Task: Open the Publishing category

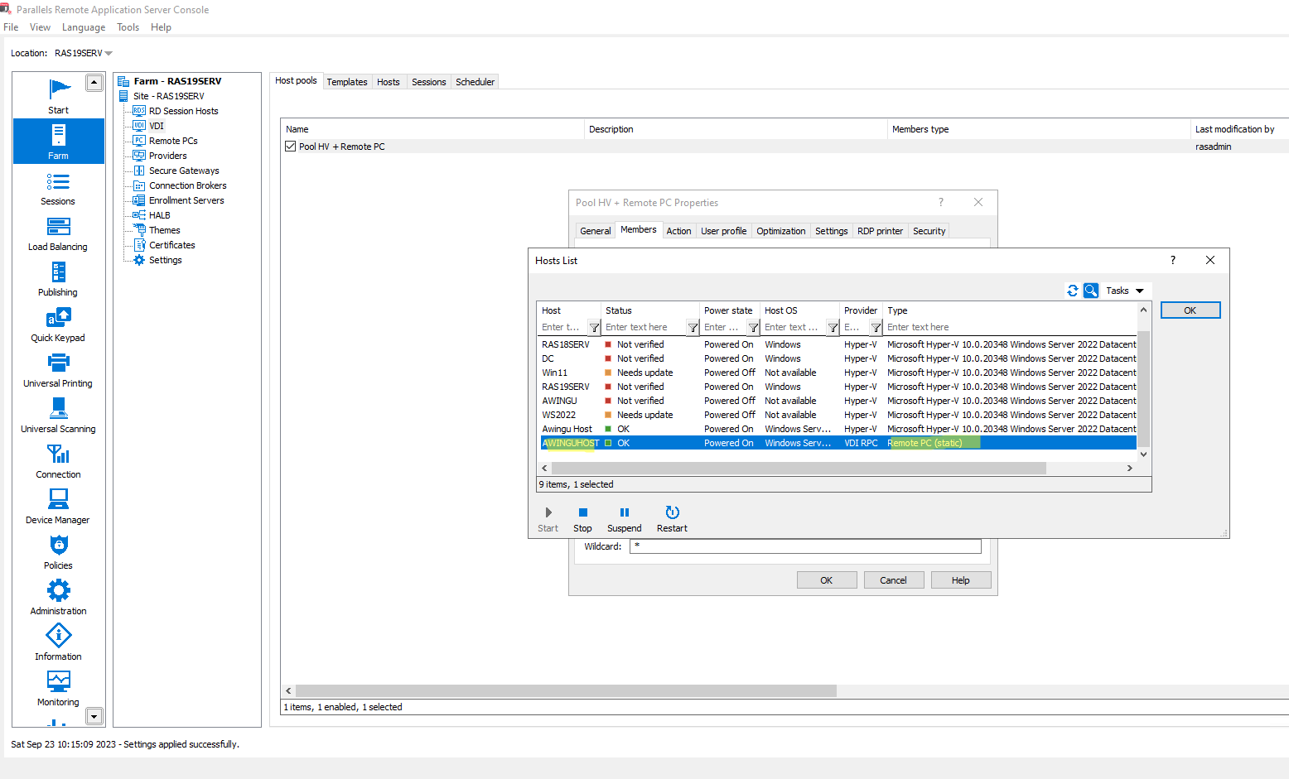Action: 58,279
